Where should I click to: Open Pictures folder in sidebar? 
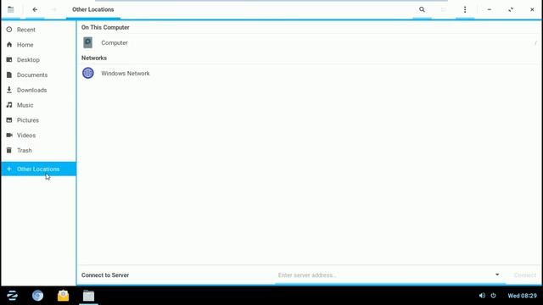38,120
